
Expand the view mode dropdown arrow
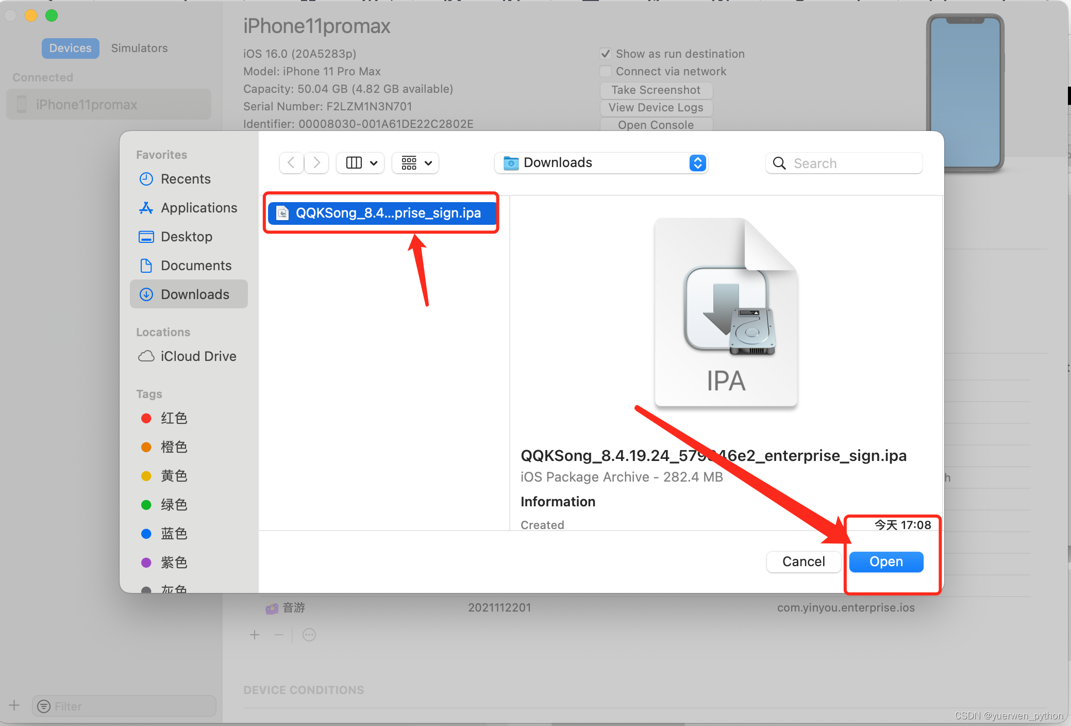[374, 163]
